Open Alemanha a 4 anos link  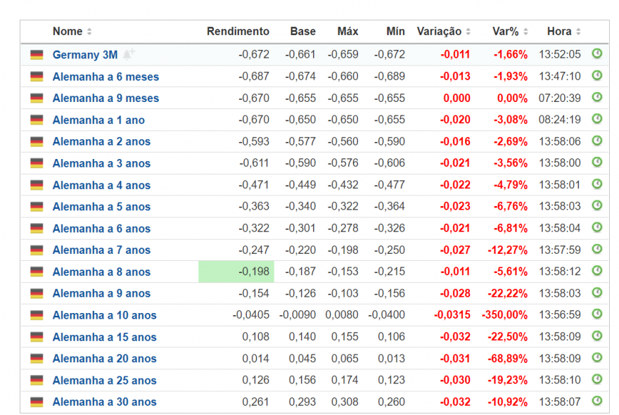click(x=101, y=185)
